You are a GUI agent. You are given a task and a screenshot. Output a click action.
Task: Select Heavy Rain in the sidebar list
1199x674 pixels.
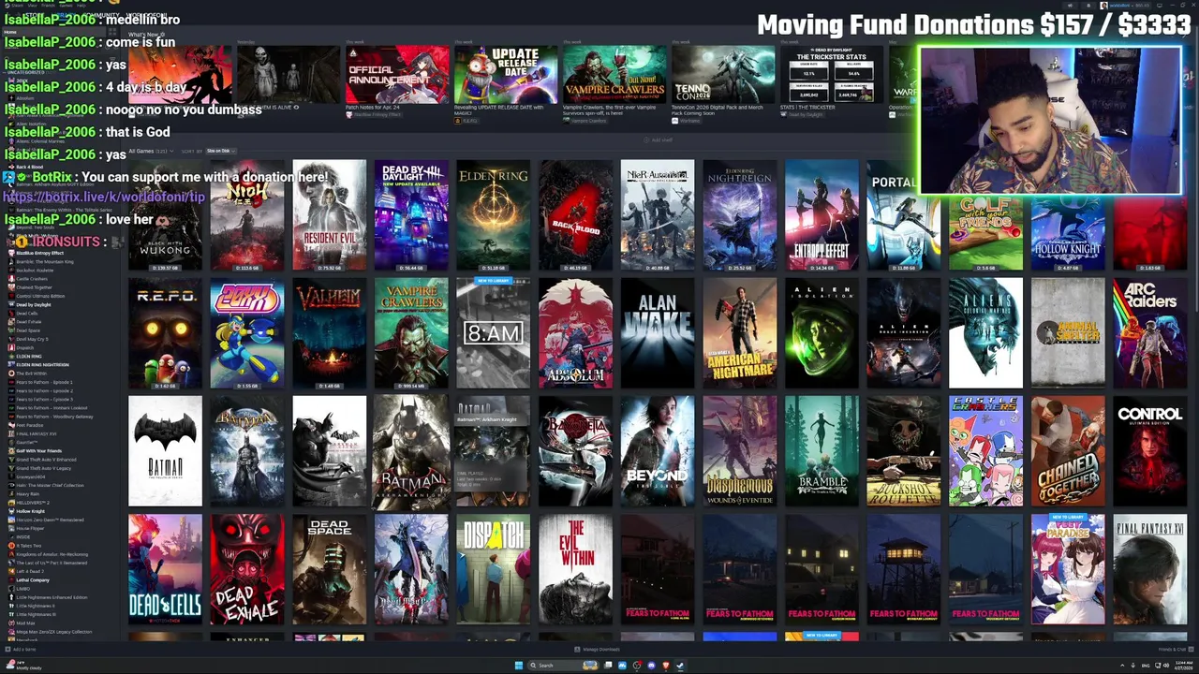pyautogui.click(x=27, y=494)
